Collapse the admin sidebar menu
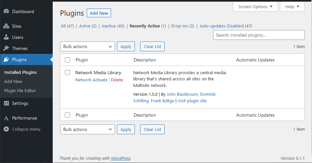 (x=26, y=129)
